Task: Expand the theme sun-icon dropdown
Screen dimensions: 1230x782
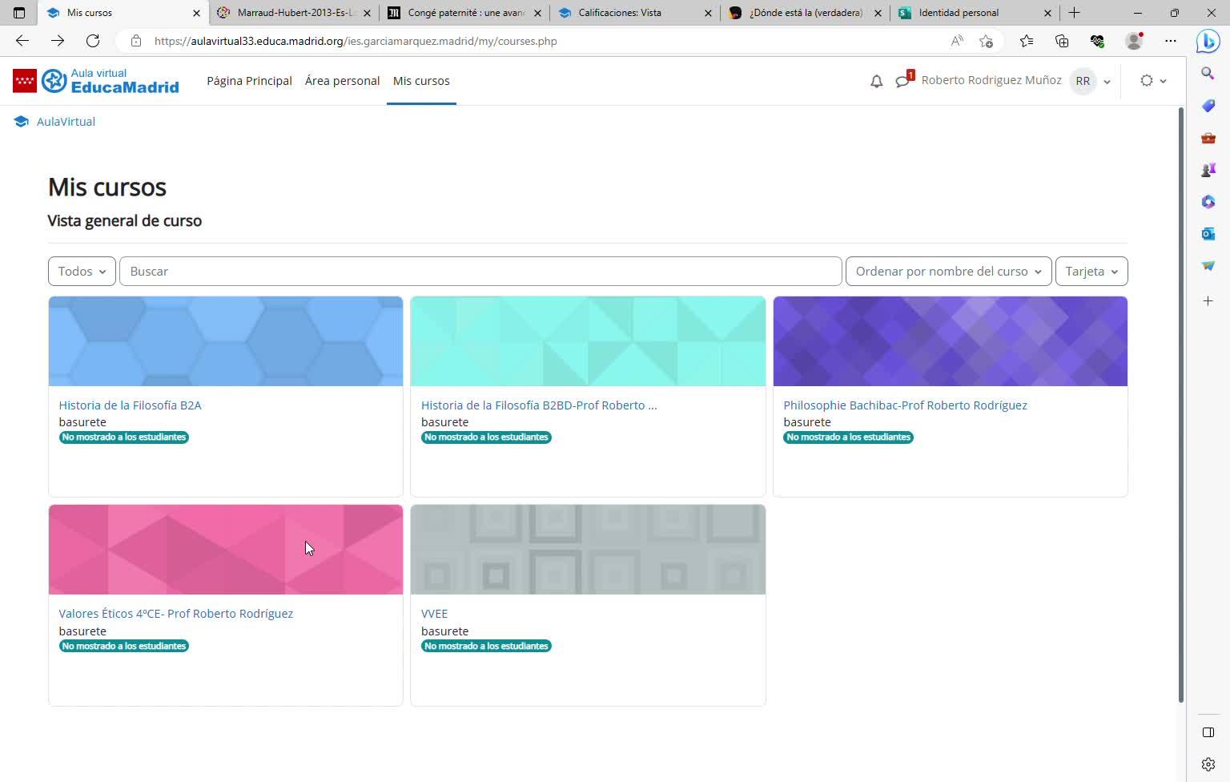Action: pyautogui.click(x=1153, y=81)
